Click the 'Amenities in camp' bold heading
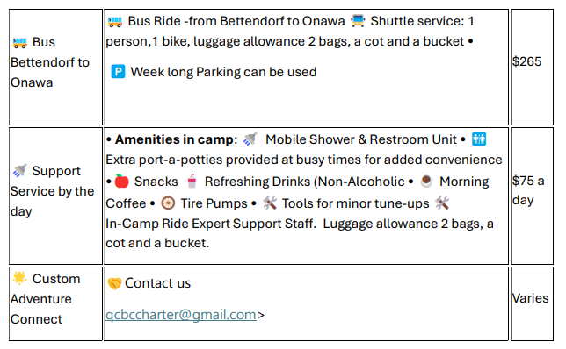 click(x=176, y=139)
